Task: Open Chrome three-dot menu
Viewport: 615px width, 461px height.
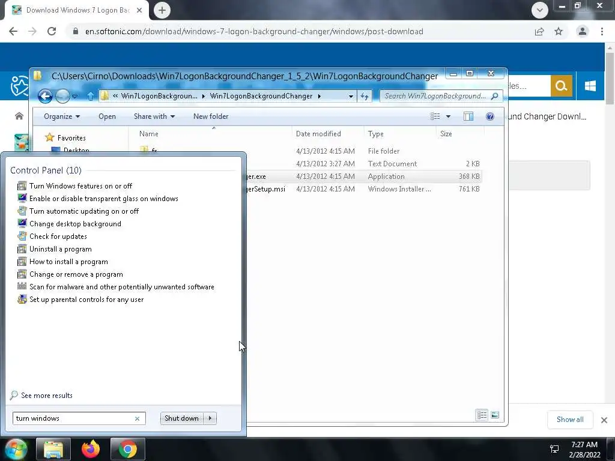Action: 602,31
